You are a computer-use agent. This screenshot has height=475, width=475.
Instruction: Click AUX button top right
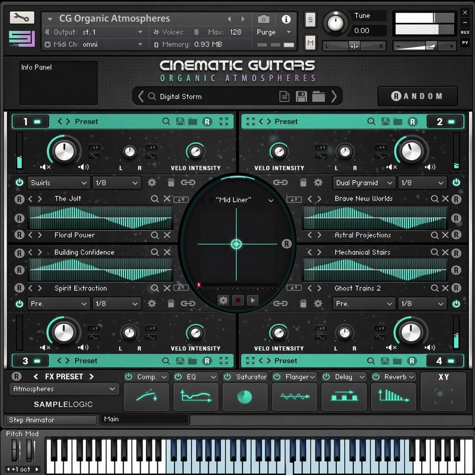click(x=465, y=32)
